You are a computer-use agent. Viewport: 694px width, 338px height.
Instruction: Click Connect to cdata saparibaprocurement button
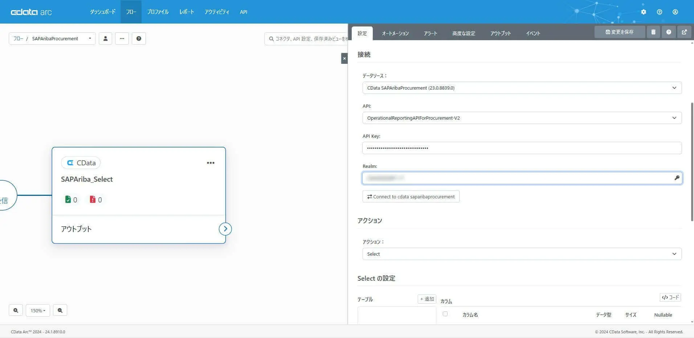click(x=411, y=197)
